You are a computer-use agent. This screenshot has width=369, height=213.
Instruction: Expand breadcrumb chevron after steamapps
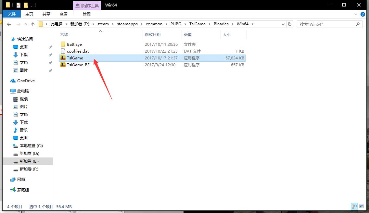[x=142, y=24]
